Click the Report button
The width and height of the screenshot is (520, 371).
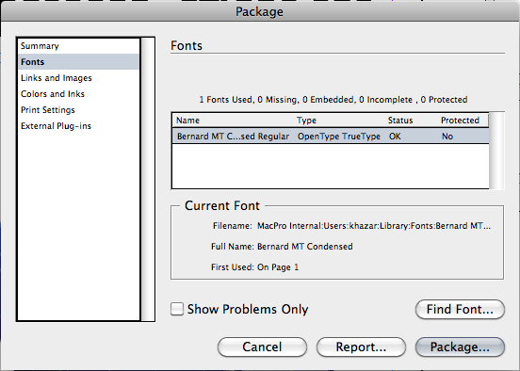click(361, 347)
